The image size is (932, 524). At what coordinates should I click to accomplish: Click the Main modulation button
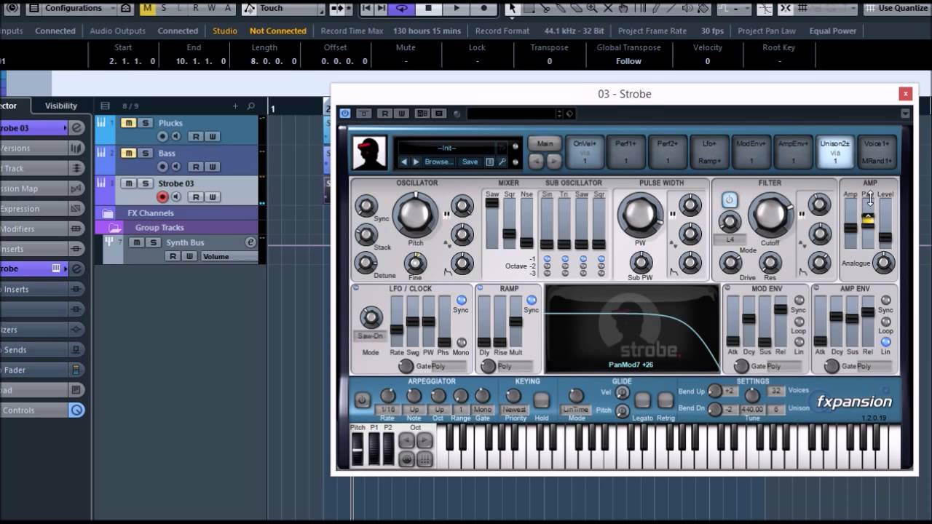pyautogui.click(x=545, y=143)
